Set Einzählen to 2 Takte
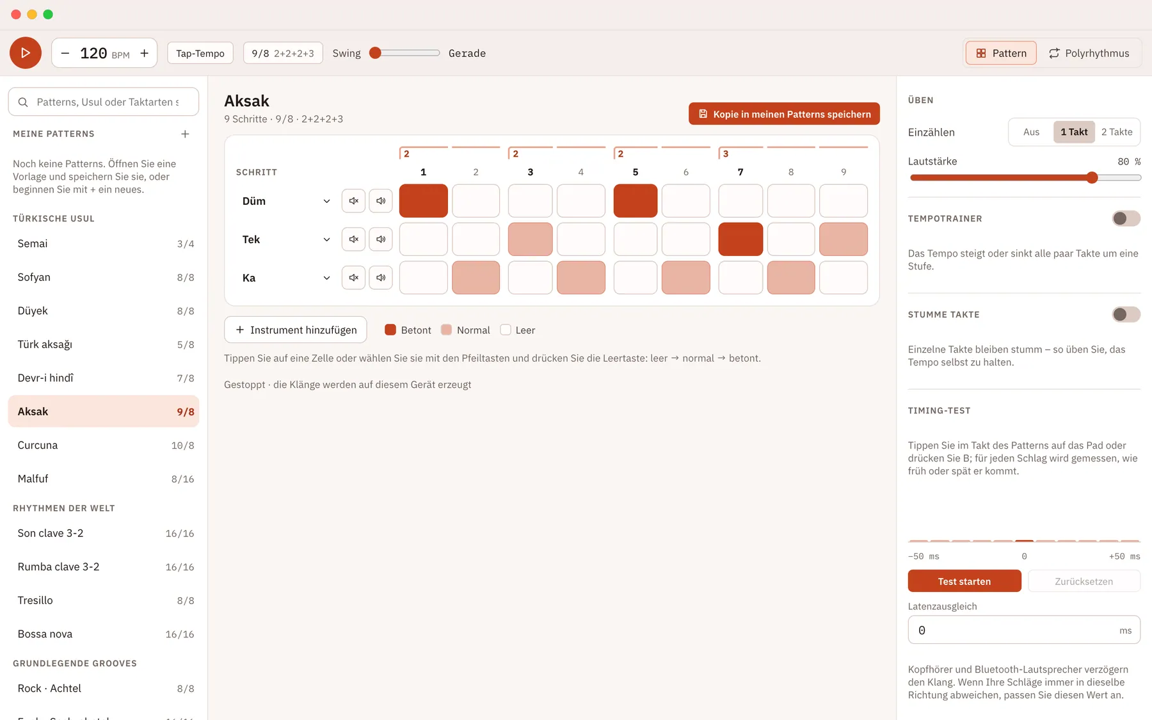Screen dimensions: 1152x720 (x=1117, y=132)
